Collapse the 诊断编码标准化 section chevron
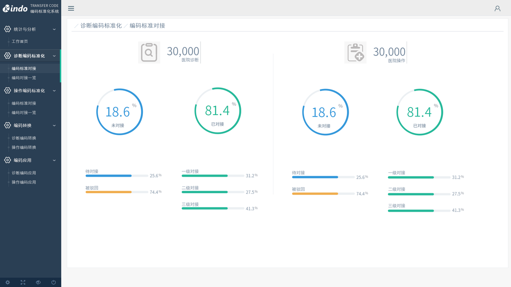This screenshot has width=511, height=287. [x=54, y=56]
